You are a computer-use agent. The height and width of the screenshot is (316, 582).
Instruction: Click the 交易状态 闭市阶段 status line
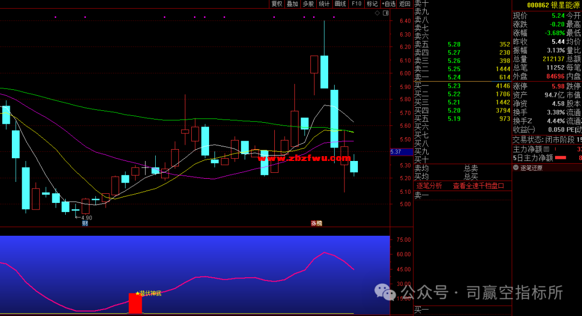click(547, 140)
